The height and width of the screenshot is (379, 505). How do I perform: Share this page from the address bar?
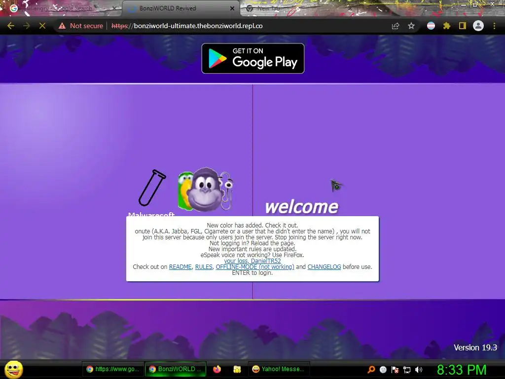pyautogui.click(x=396, y=26)
